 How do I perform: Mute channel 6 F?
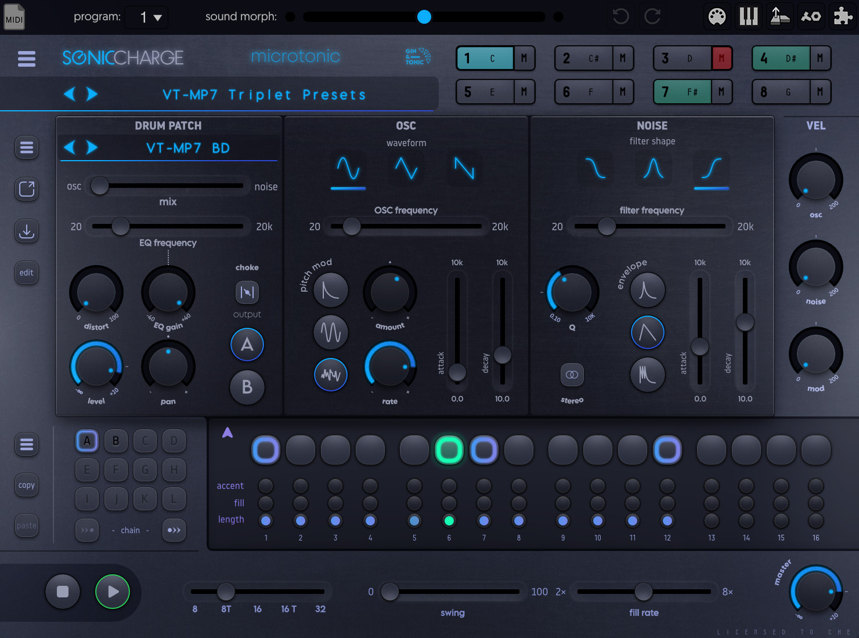(x=623, y=92)
